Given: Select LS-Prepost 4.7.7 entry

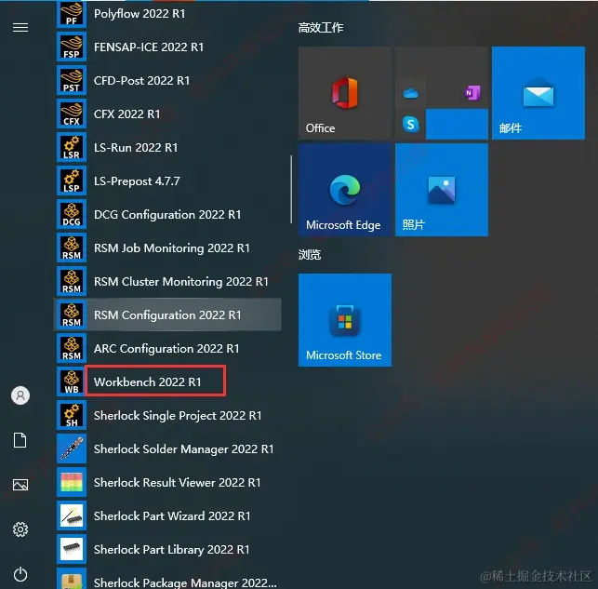Looking at the screenshot, I should 137,181.
